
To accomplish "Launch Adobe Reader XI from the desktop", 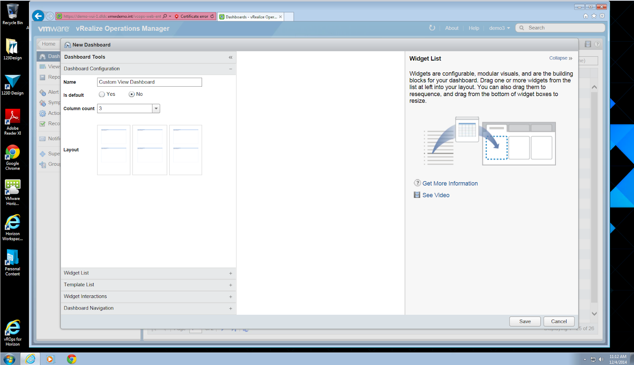I will click(x=13, y=122).
